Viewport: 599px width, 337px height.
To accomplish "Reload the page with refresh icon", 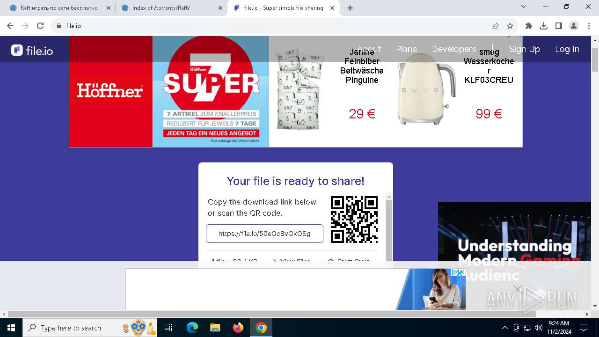I will coord(40,26).
